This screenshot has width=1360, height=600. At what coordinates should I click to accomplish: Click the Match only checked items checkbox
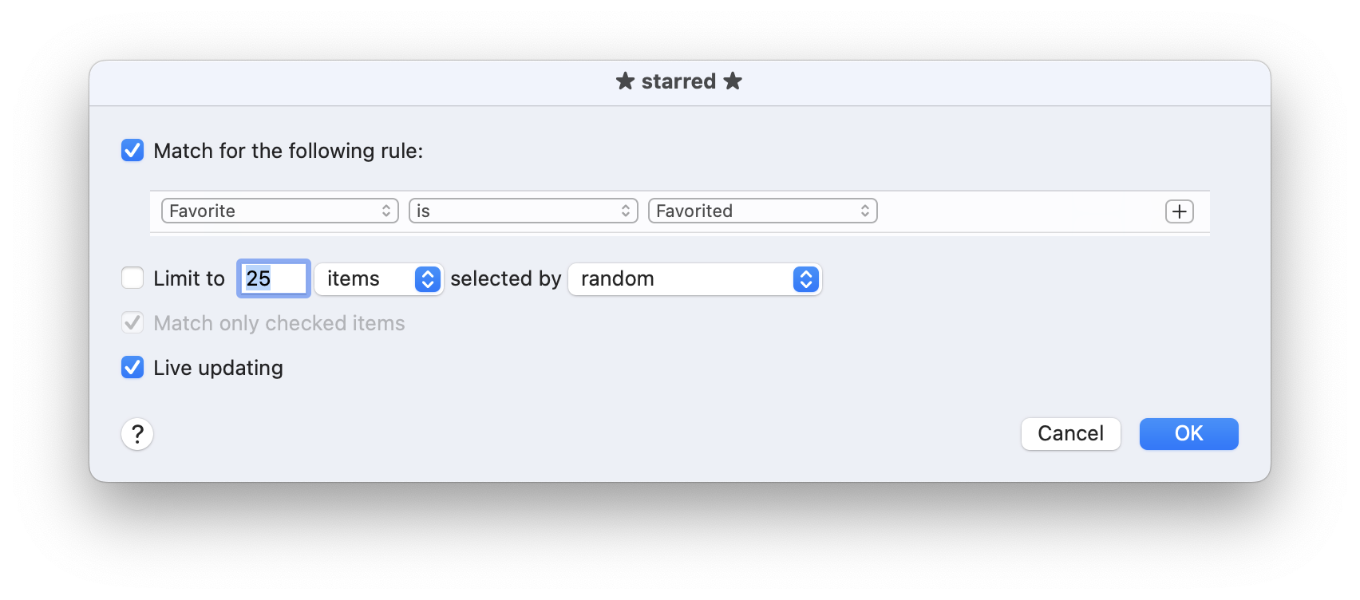(x=132, y=322)
